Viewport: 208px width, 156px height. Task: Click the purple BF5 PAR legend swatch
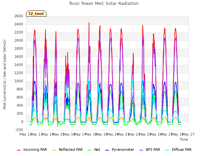tap(141, 150)
